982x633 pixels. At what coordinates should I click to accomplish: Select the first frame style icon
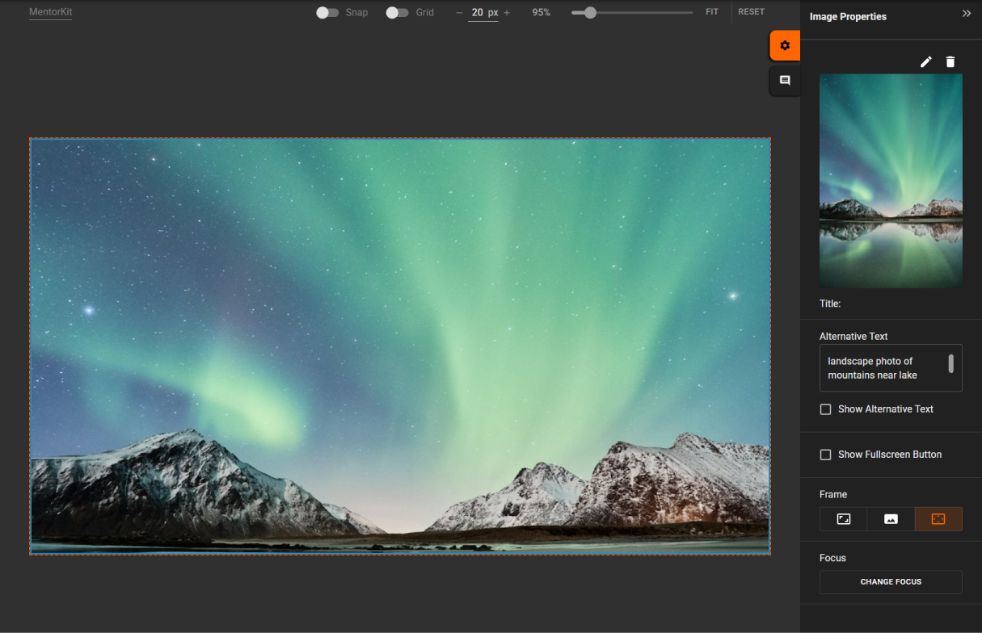[x=843, y=519]
